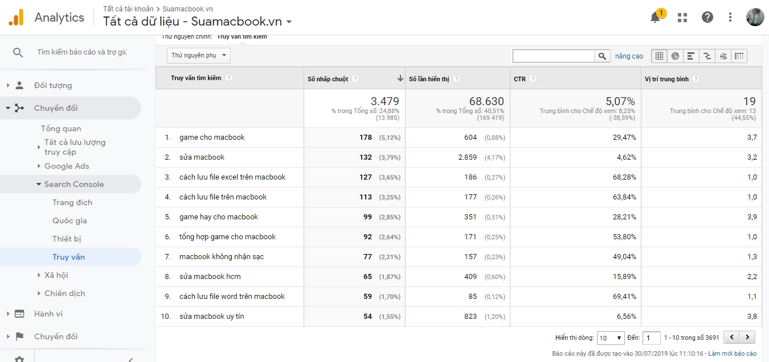Open the help question mark menu
Viewport: 769px width, 362px height.
click(707, 17)
